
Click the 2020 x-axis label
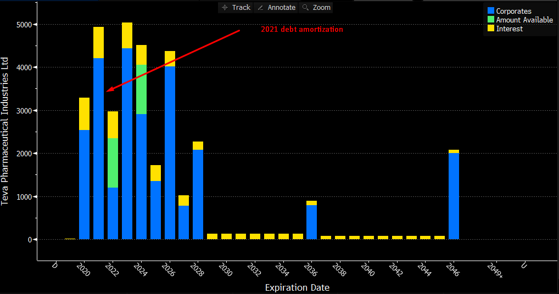tap(83, 269)
